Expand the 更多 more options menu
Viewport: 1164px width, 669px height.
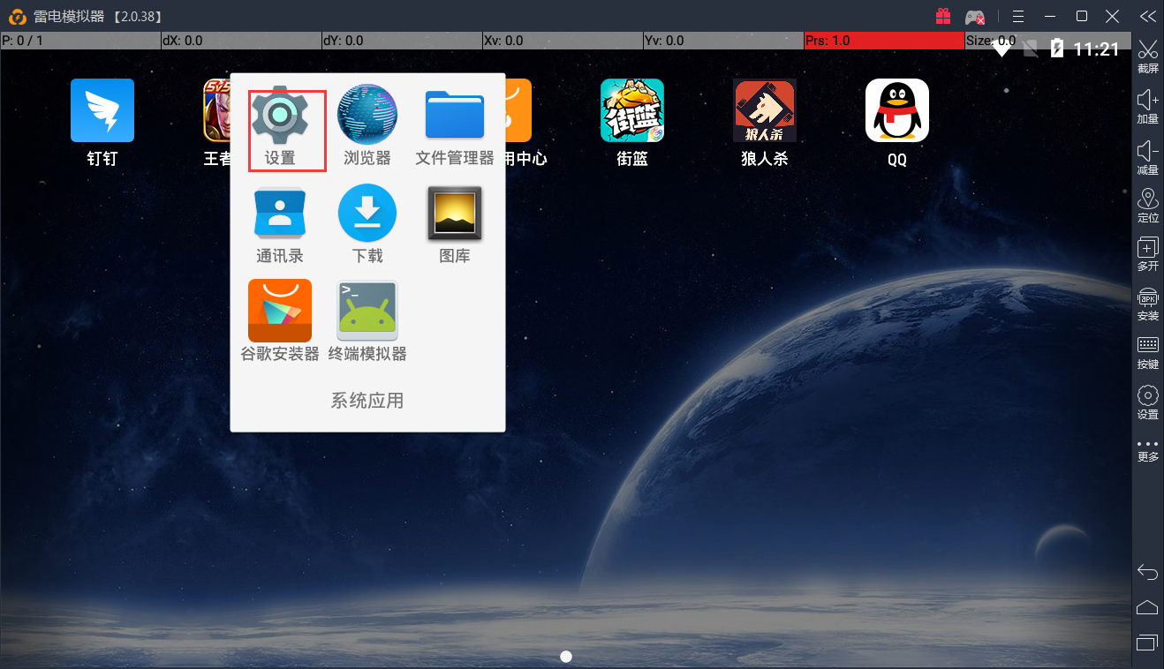(1147, 450)
